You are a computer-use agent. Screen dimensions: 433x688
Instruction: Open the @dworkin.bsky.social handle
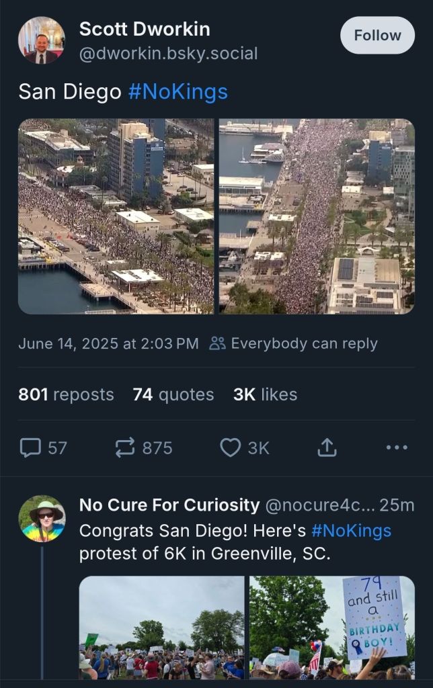pyautogui.click(x=168, y=53)
